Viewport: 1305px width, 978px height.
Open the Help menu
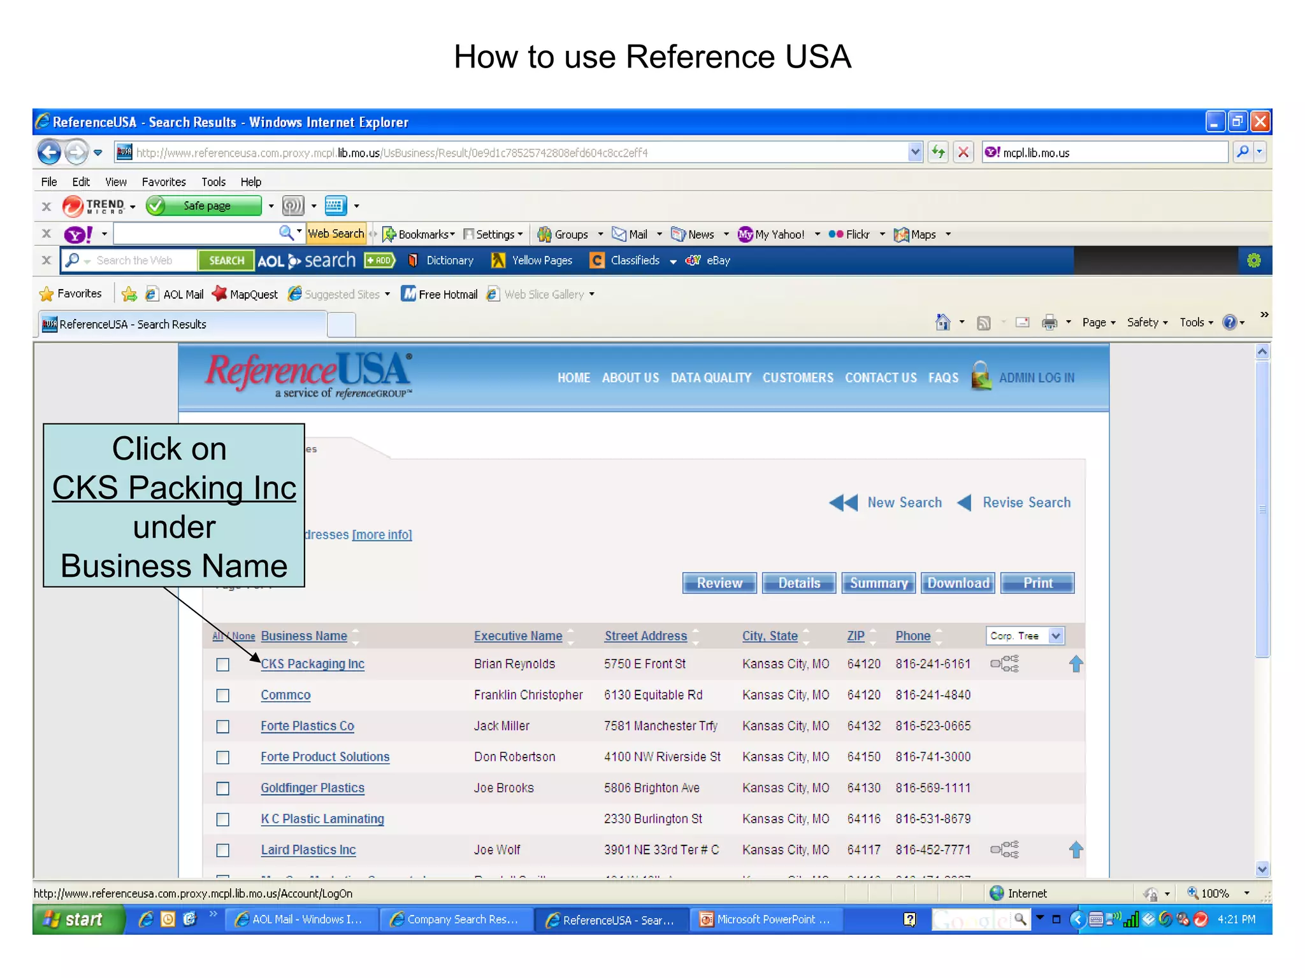251,181
